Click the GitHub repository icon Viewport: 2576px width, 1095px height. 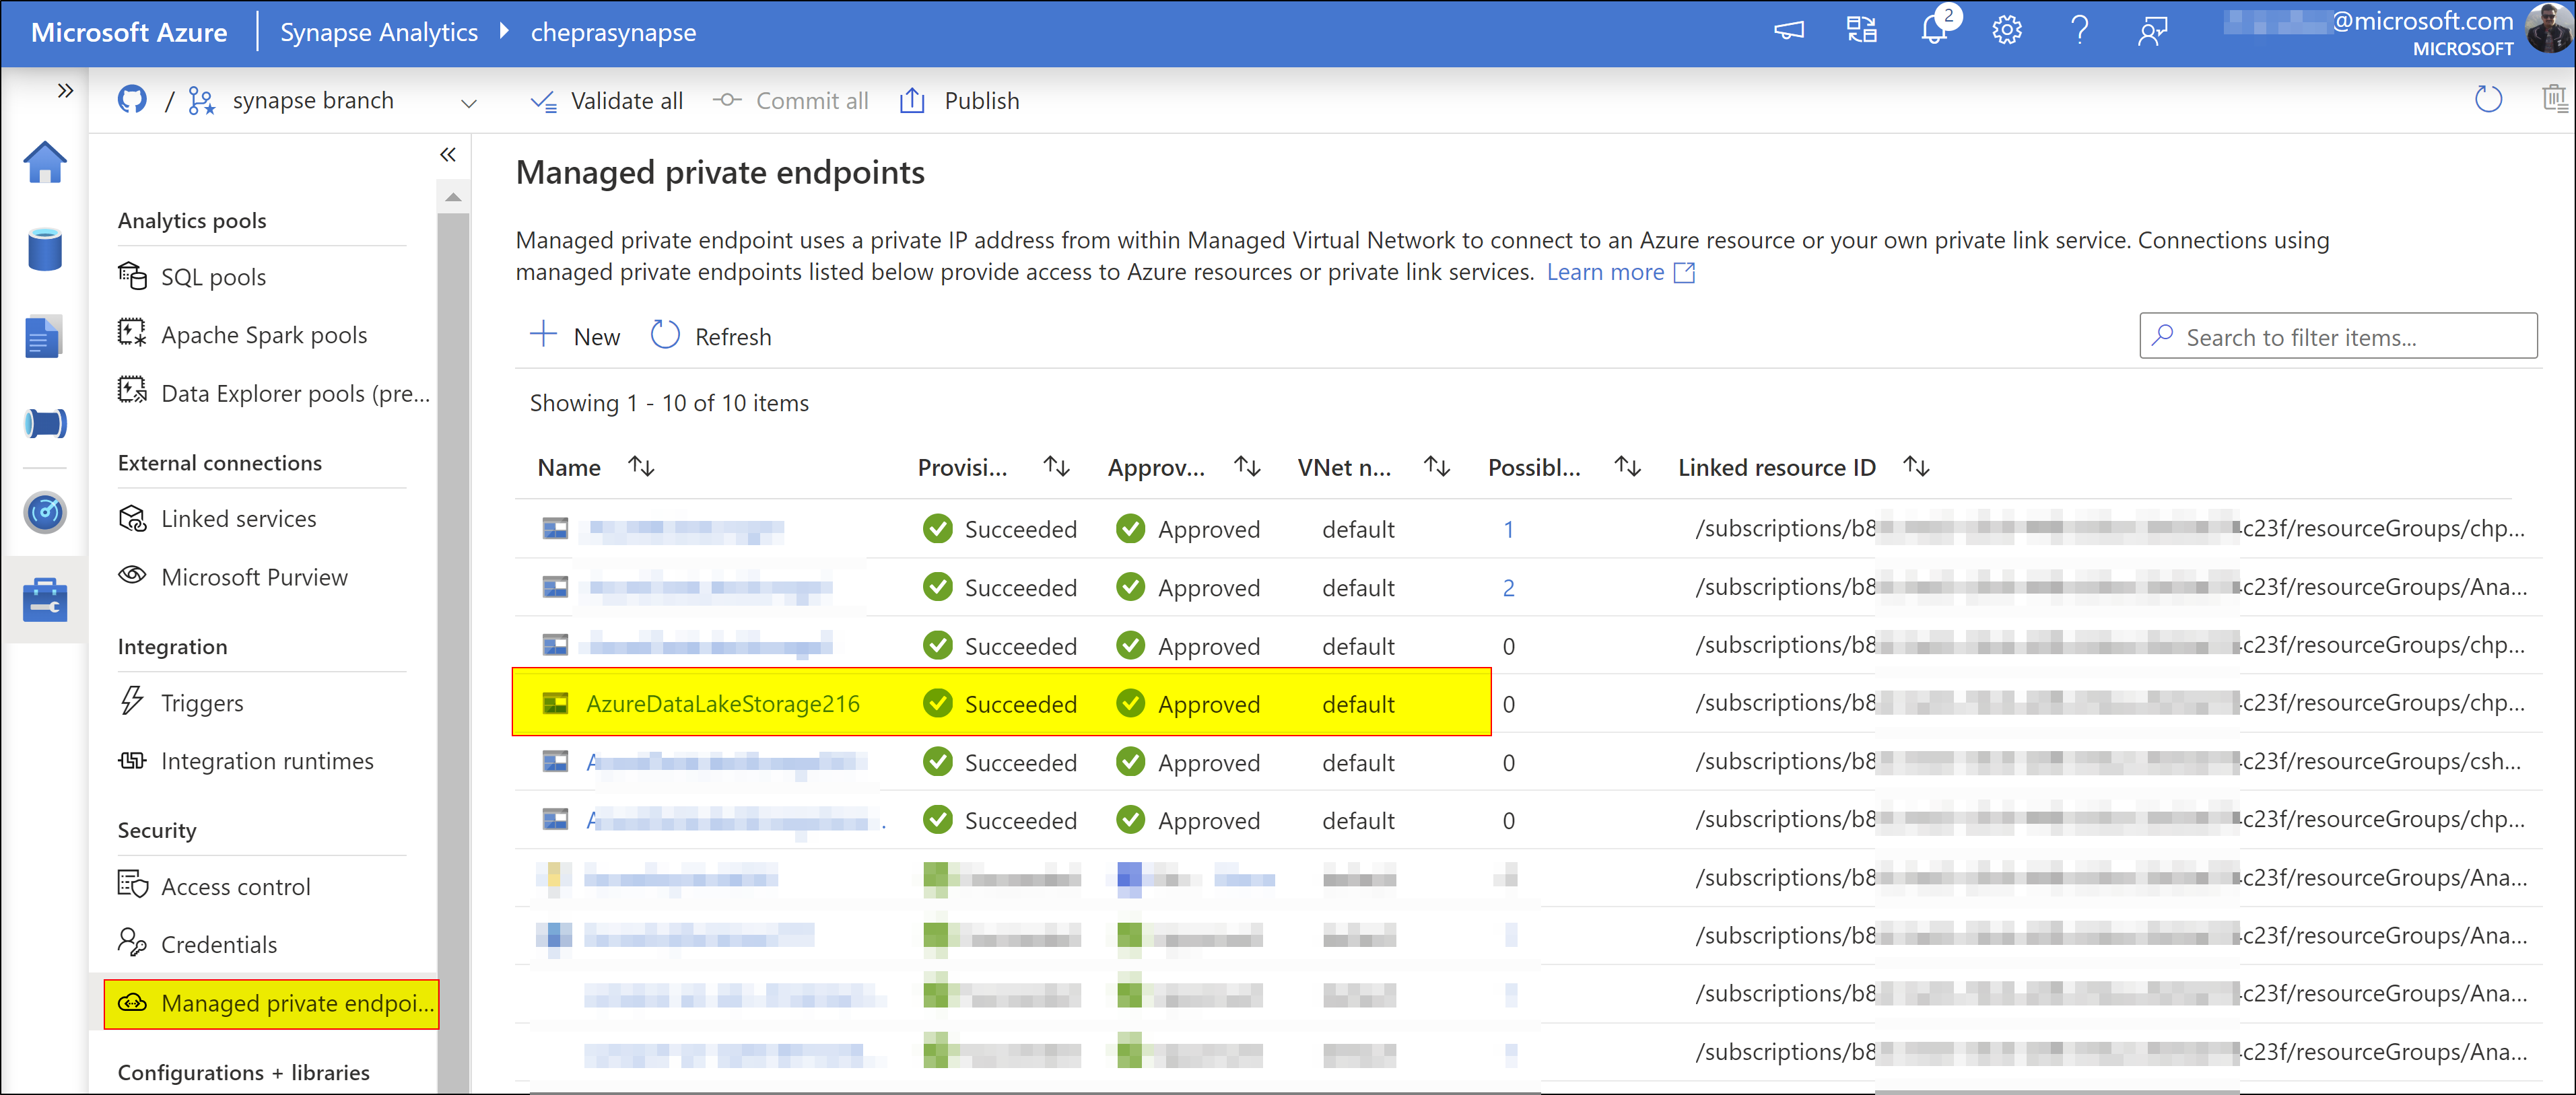tap(132, 100)
